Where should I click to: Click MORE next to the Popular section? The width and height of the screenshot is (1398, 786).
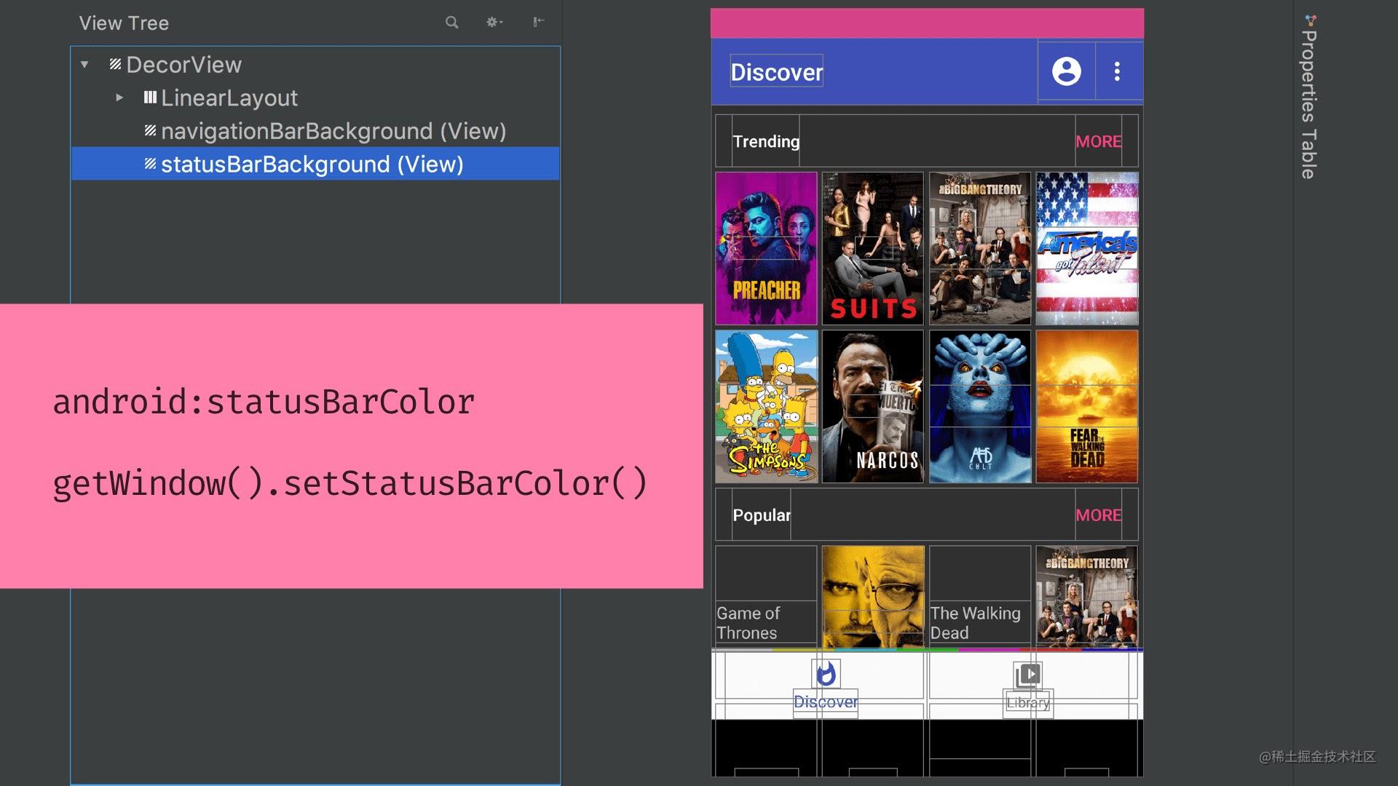[x=1098, y=515]
